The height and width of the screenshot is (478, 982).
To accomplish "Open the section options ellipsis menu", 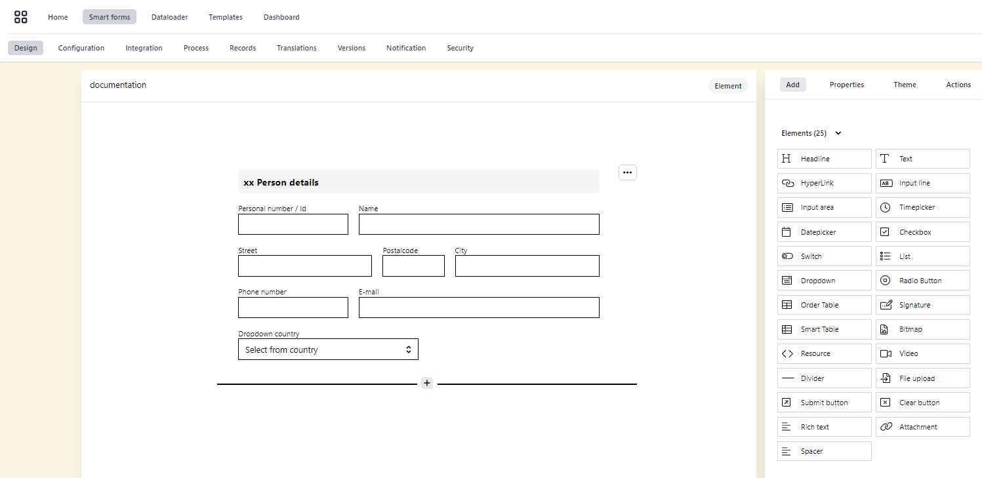I will click(627, 172).
